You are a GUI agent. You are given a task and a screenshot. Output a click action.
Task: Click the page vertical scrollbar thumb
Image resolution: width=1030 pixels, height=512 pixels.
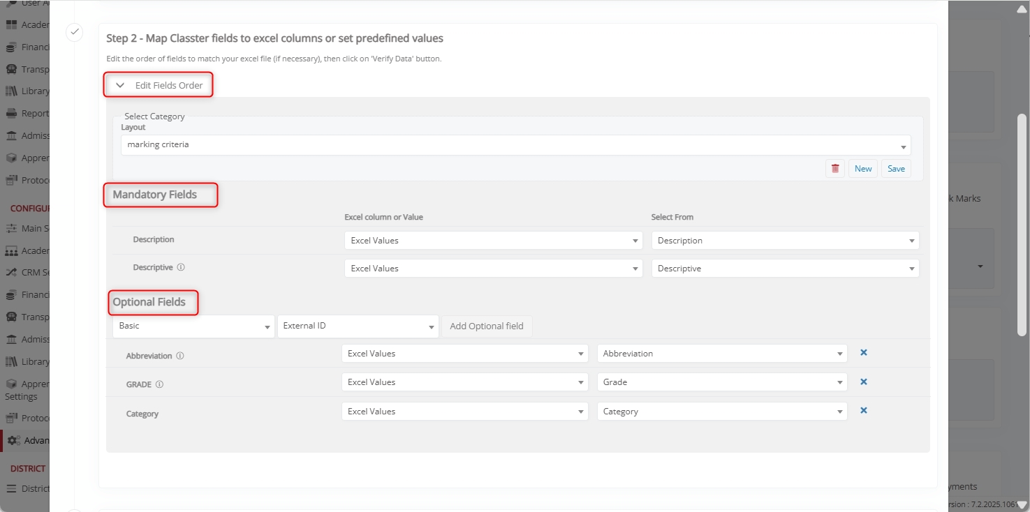[1022, 279]
